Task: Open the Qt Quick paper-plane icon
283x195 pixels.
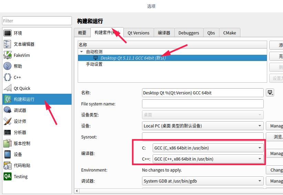Action: 8,88
